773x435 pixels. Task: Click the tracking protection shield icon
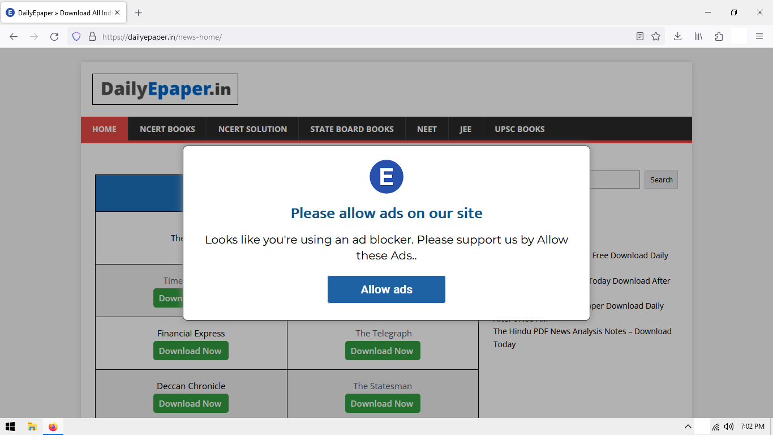click(x=76, y=36)
